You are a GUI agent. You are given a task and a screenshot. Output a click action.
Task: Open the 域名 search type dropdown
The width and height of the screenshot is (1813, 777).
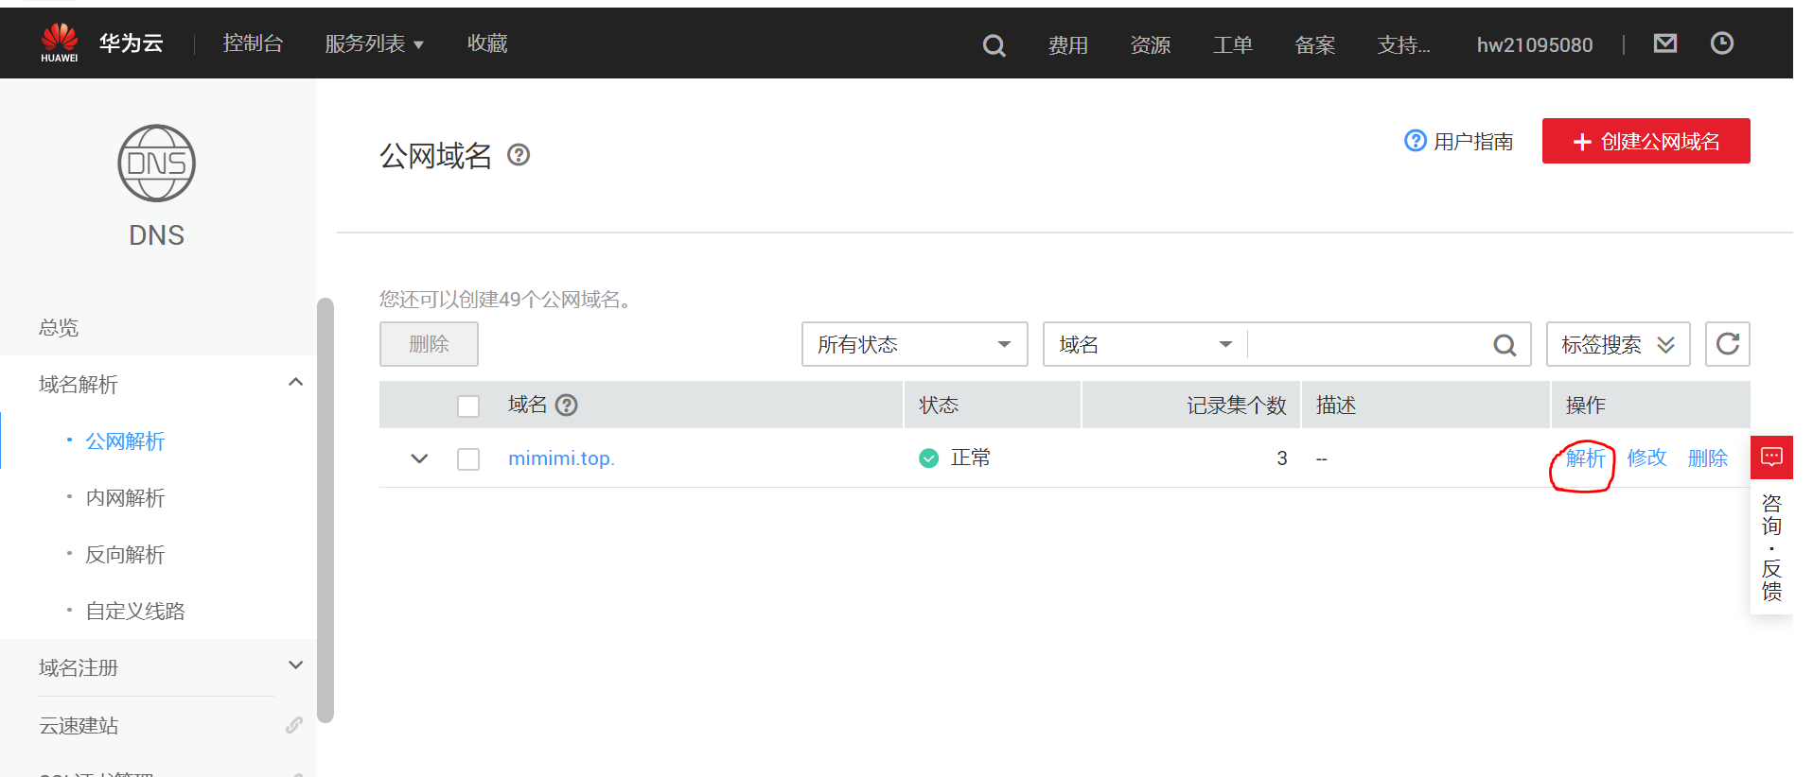[x=1145, y=344]
